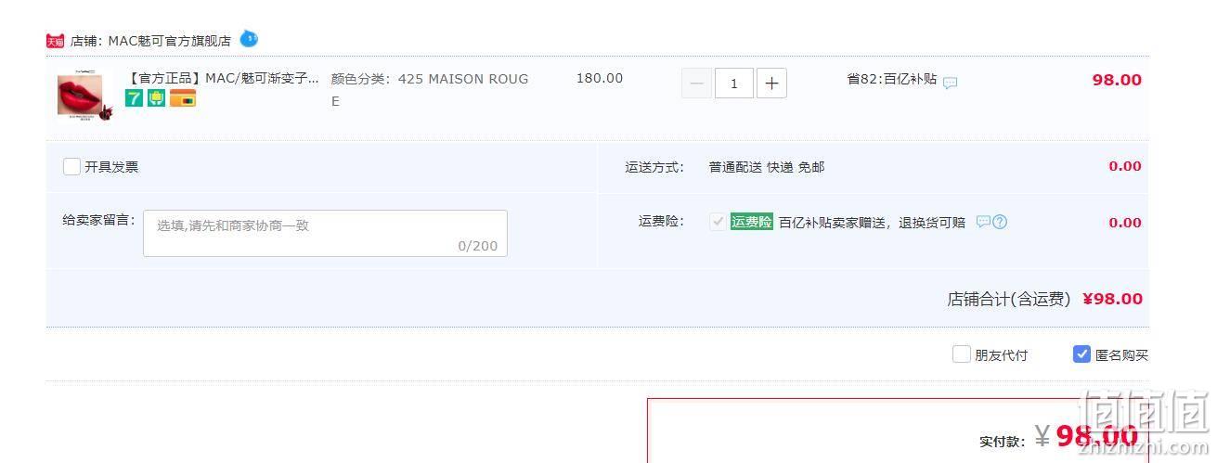Click the orange credit card badge icon
Image resolution: width=1217 pixels, height=463 pixels.
click(183, 98)
